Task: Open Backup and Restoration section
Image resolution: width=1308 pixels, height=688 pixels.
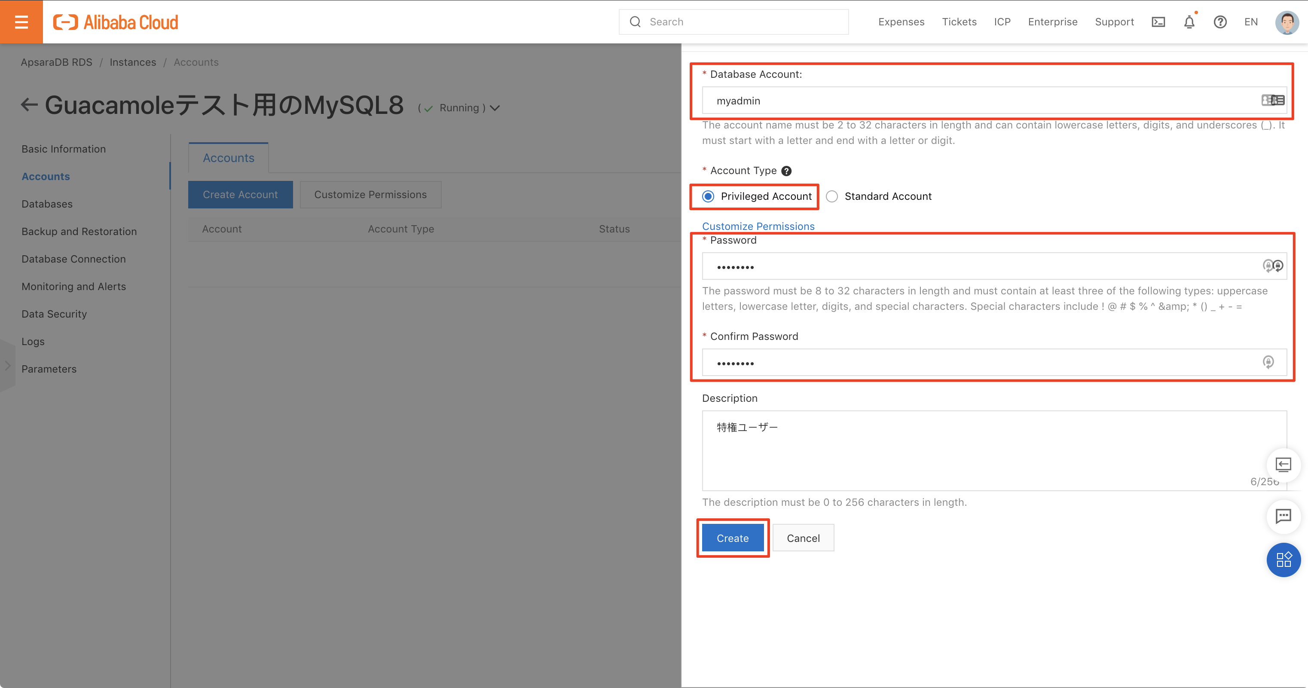Action: click(79, 231)
